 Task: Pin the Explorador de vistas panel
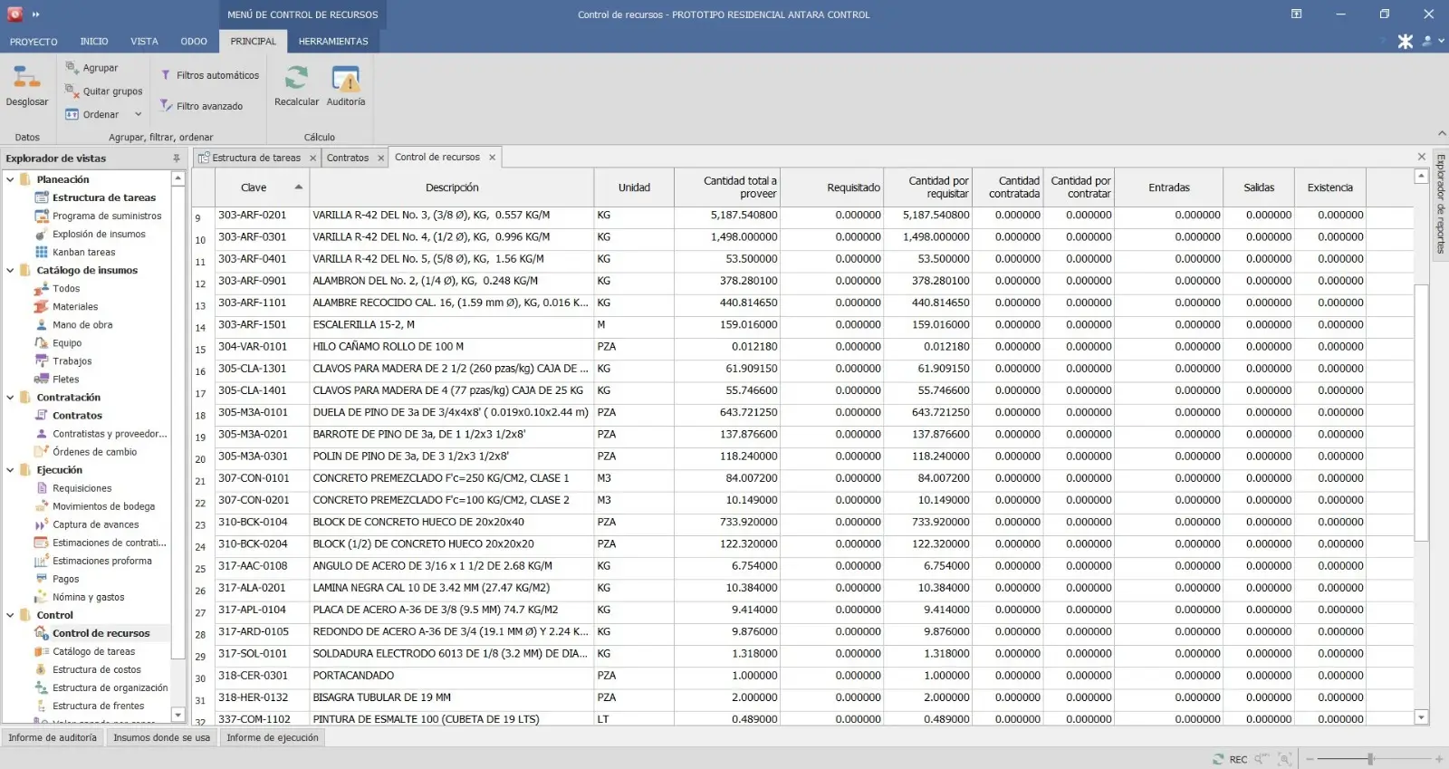click(x=177, y=159)
